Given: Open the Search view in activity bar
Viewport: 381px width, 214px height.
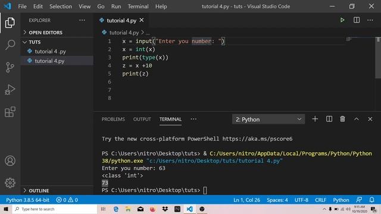Looking at the screenshot, I should [x=10, y=45].
